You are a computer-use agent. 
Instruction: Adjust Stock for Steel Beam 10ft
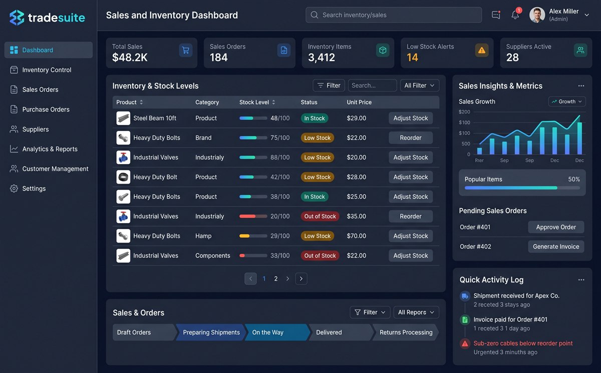(x=411, y=118)
